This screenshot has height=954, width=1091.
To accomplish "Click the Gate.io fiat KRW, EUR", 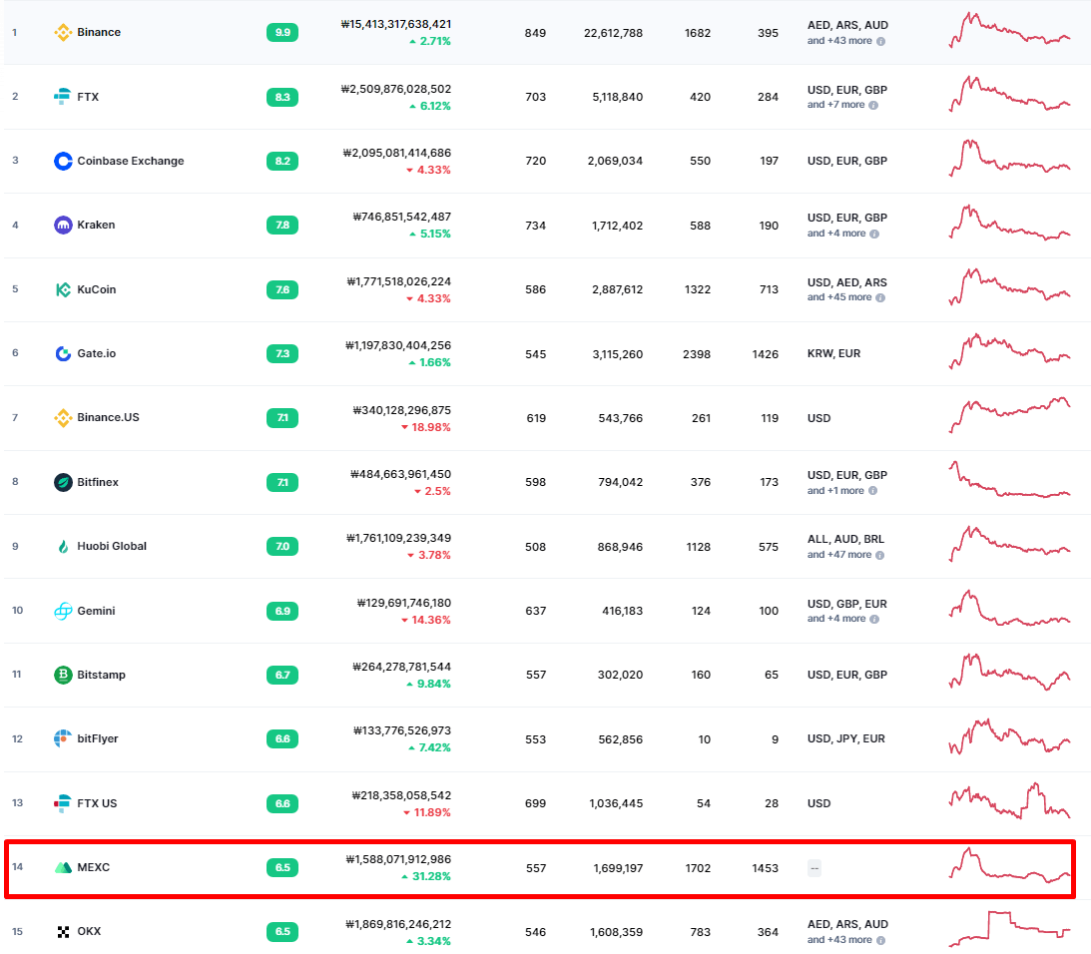I will point(833,353).
